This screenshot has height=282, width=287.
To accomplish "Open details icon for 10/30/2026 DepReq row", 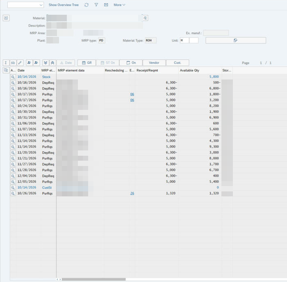I will (x=13, y=112).
